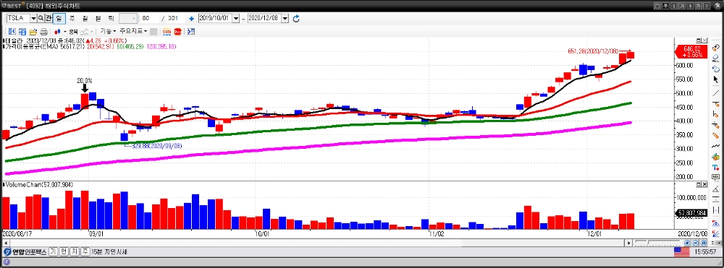Click the text T tool in right toolbar
Image resolution: width=724 pixels, height=268 pixels.
[716, 167]
